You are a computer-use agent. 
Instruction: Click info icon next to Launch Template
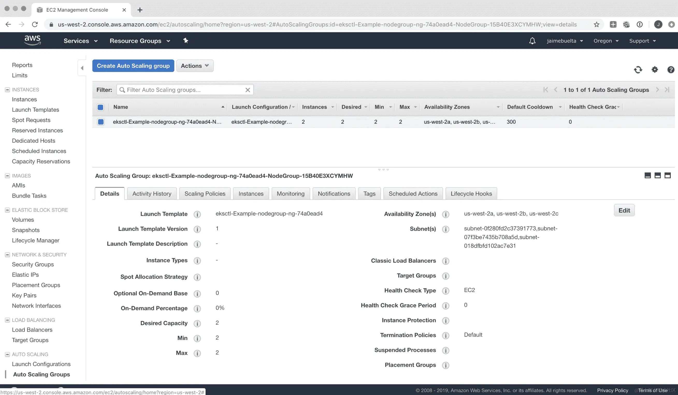(x=197, y=214)
